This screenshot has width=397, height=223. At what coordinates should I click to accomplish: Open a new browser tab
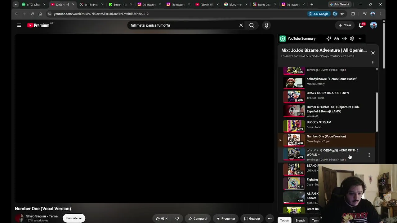click(312, 4)
